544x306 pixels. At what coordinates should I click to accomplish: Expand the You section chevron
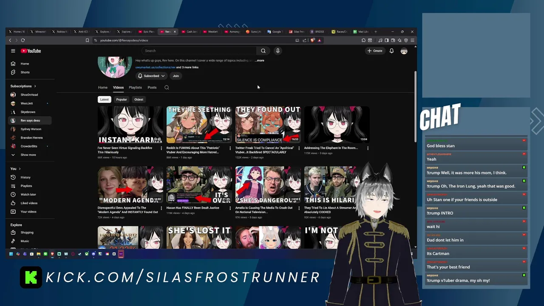tap(20, 169)
